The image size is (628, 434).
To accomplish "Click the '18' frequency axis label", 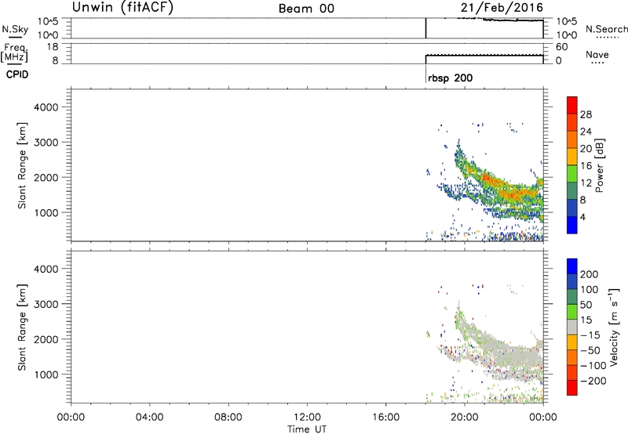I will point(53,47).
